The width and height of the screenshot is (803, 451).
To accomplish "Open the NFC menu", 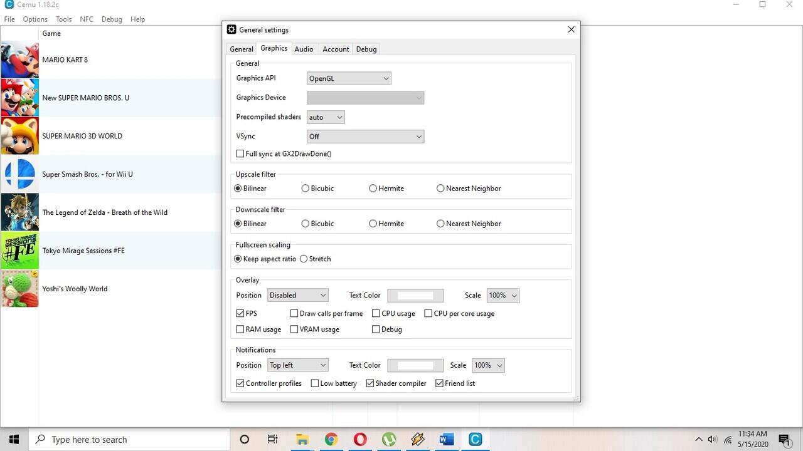I will point(87,19).
